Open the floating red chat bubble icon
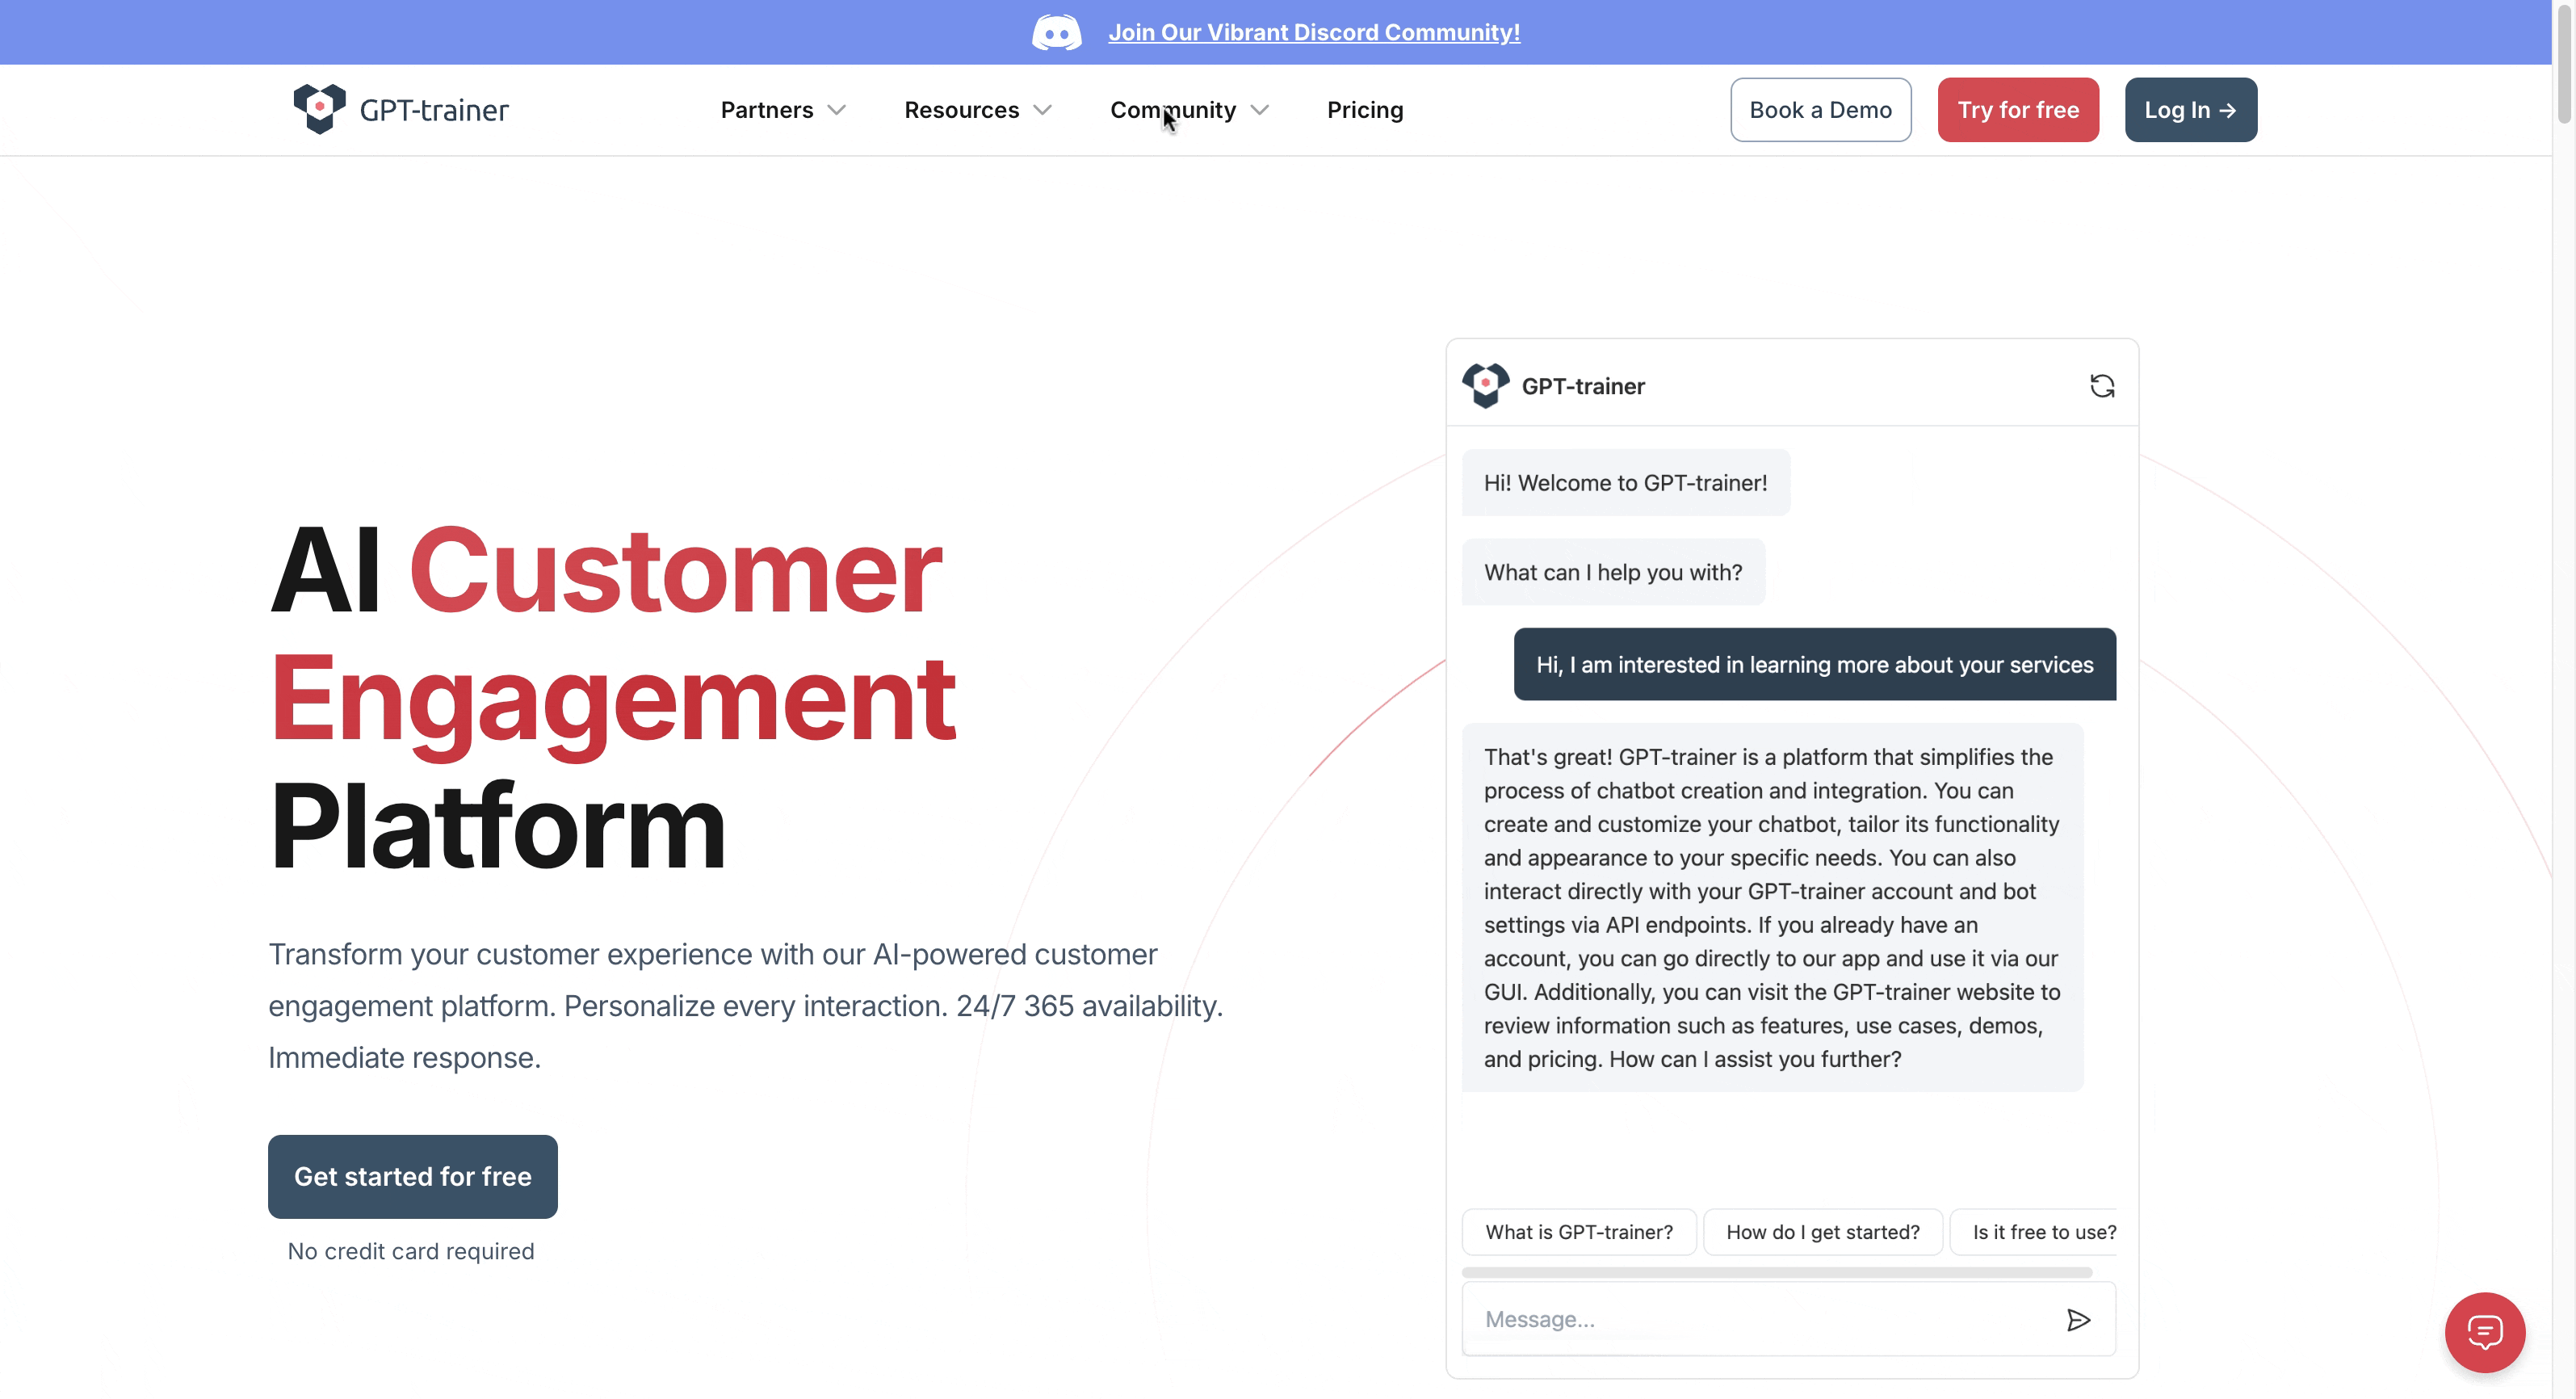The image size is (2576, 1399). click(x=2485, y=1332)
